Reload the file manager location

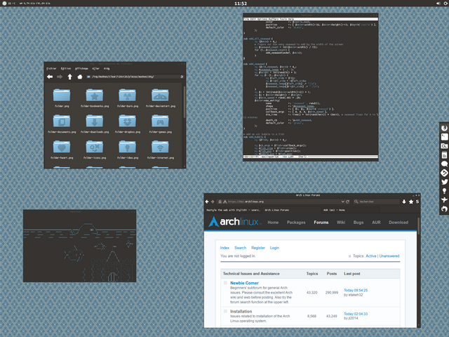pos(182,77)
